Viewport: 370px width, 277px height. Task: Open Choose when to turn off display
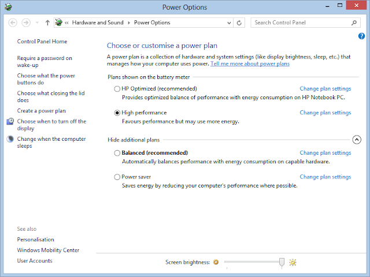51,125
